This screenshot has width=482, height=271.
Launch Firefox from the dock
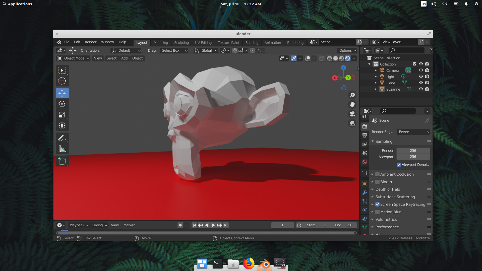249,263
